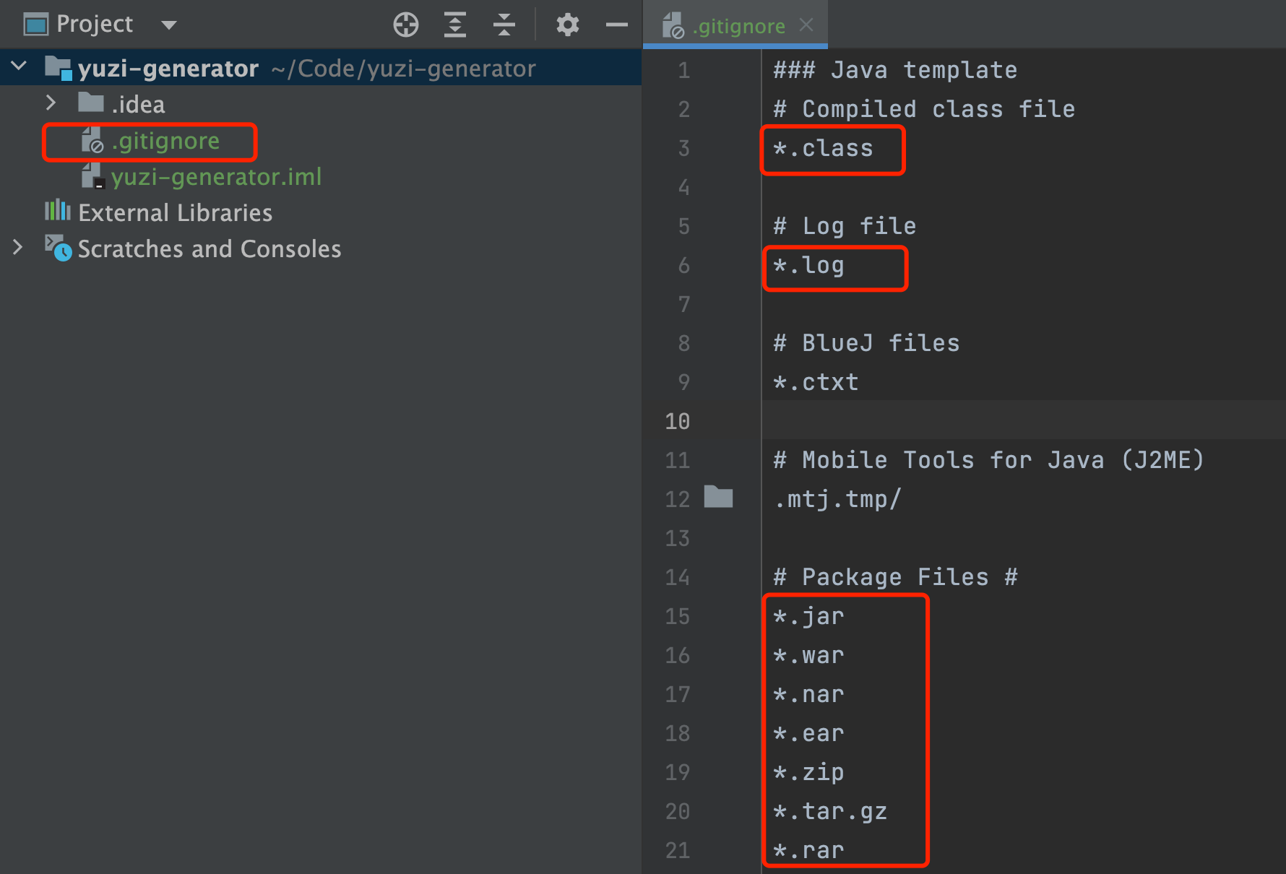Select yuzi-generator.iml in project tree

[216, 177]
